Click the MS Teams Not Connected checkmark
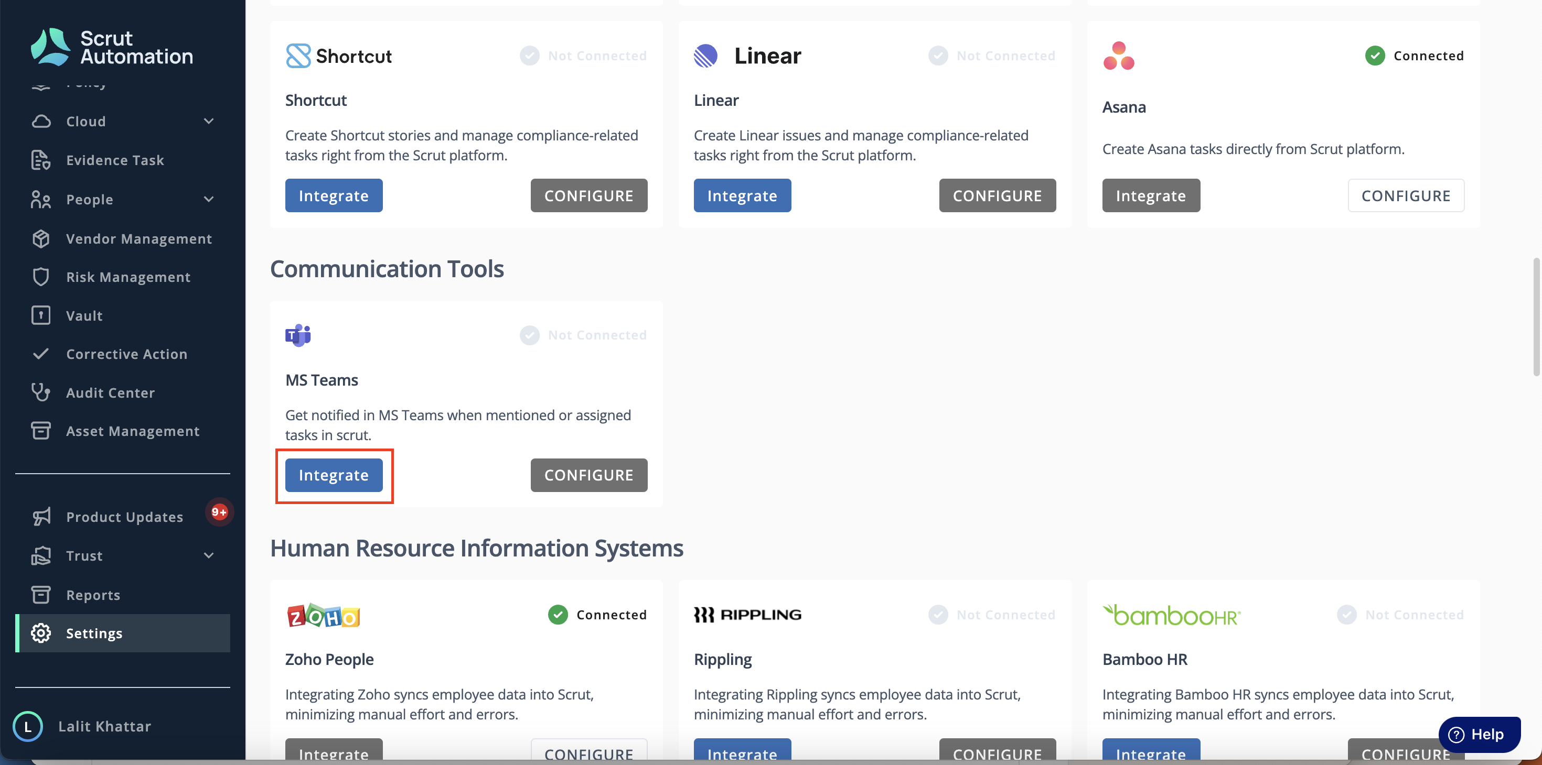1542x765 pixels. click(529, 335)
